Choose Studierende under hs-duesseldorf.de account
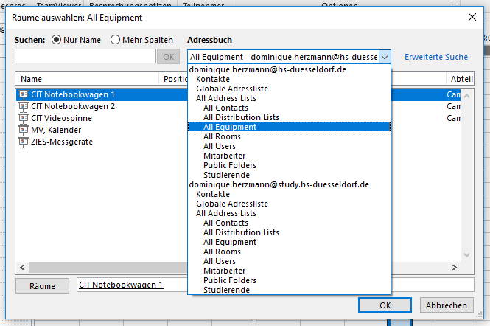The image size is (490, 326). tap(226, 175)
